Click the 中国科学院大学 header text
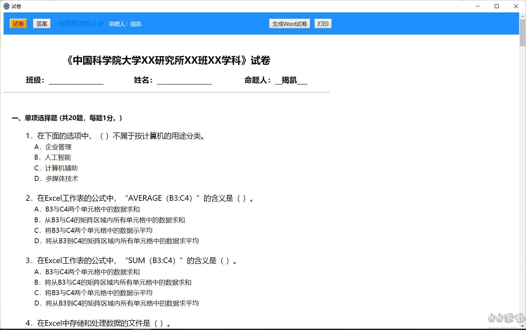Screen dimensions: 526x330 pyautogui.click(x=81, y=24)
